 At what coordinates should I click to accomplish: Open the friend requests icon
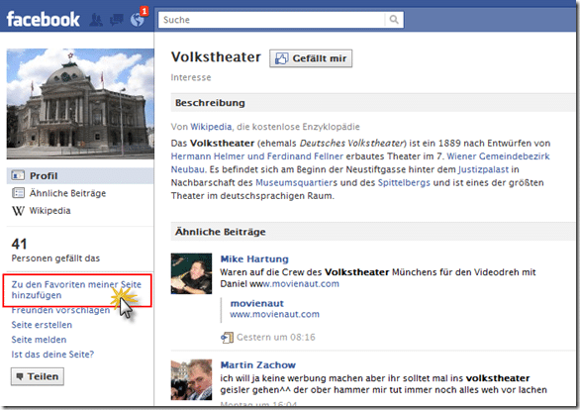(96, 20)
